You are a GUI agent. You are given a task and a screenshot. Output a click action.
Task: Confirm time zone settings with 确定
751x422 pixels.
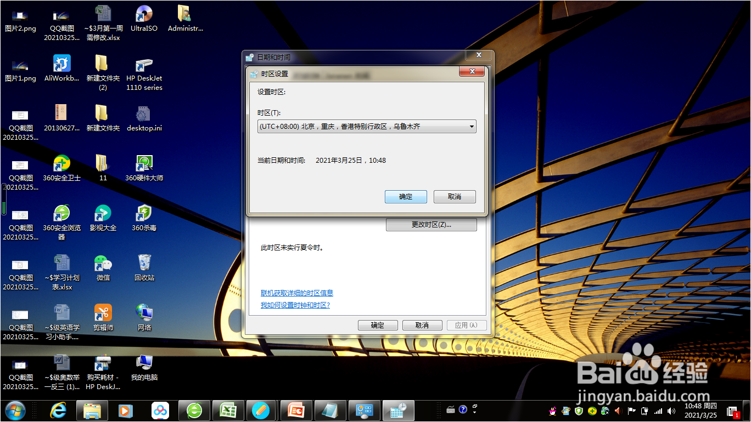click(x=406, y=197)
